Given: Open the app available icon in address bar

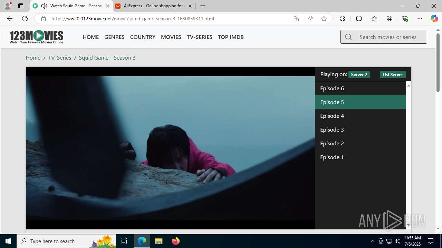Looking at the screenshot, I should [x=296, y=19].
